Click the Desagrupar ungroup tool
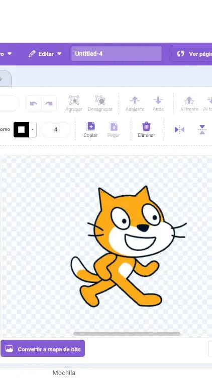The width and height of the screenshot is (212, 378). 100,103
